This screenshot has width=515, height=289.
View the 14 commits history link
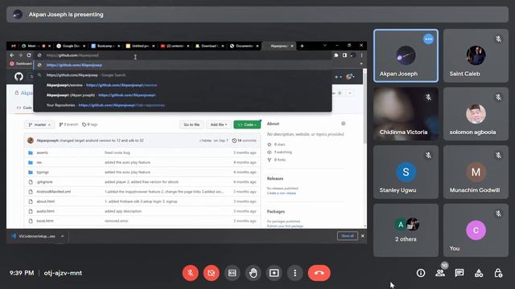click(244, 140)
